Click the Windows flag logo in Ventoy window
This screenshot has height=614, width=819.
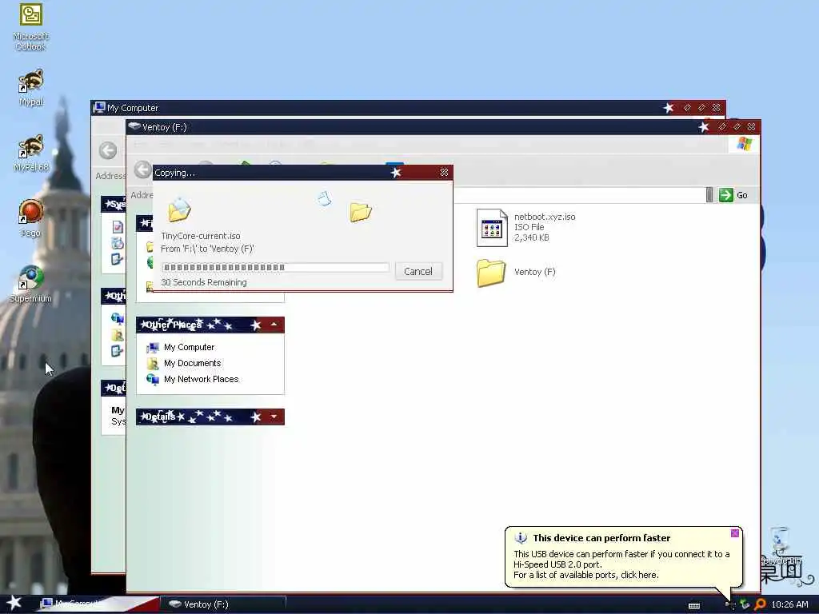click(x=745, y=144)
